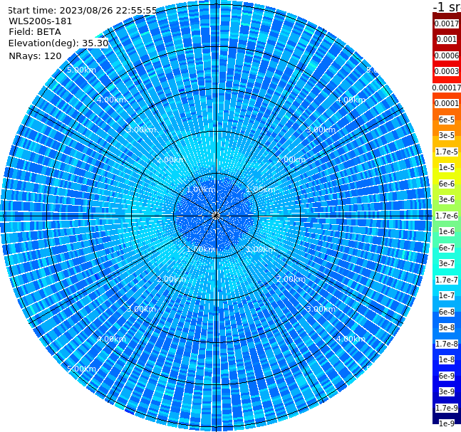Click the 0.0003 colorbar tick label
This screenshot has height=432, width=461.
coord(447,71)
